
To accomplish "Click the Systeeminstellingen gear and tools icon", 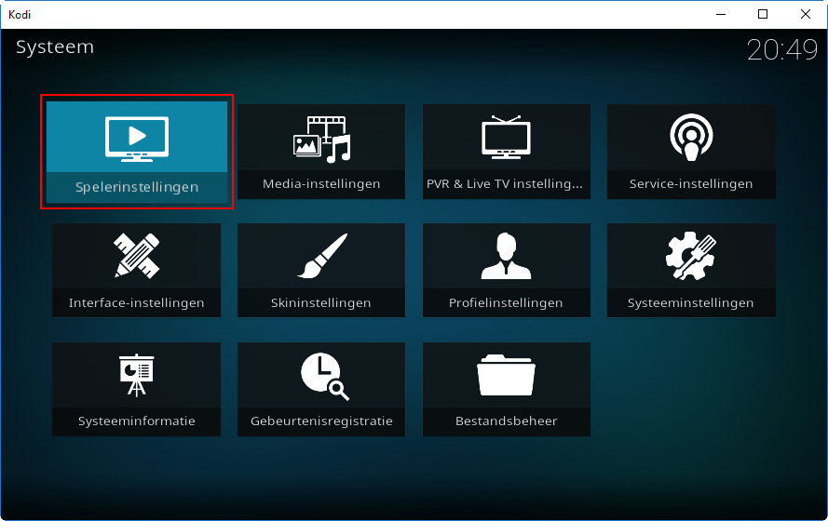I will [x=691, y=256].
